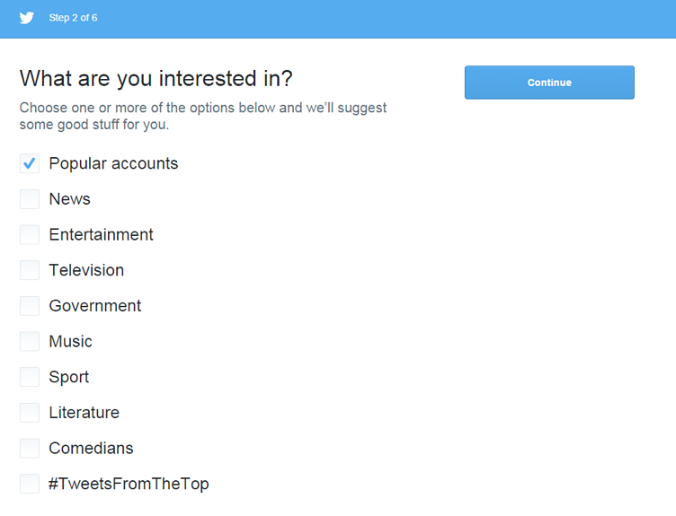676x516 pixels.
Task: Choose the Literature checkbox
Action: click(x=30, y=413)
